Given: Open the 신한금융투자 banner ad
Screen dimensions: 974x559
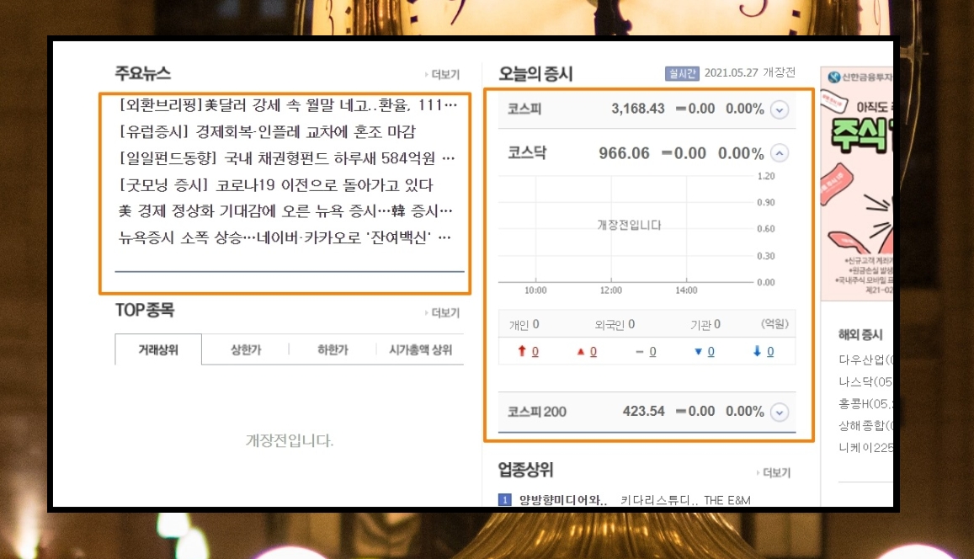Looking at the screenshot, I should 857,184.
